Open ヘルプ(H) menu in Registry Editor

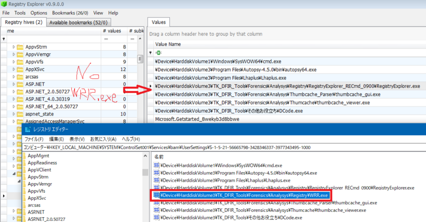[x=130, y=139]
